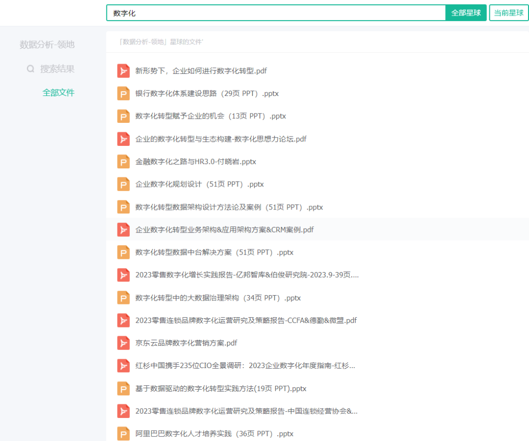Screen dimensions: 529x441
Task: Select the 全部文件 sidebar option
Action: coord(59,92)
